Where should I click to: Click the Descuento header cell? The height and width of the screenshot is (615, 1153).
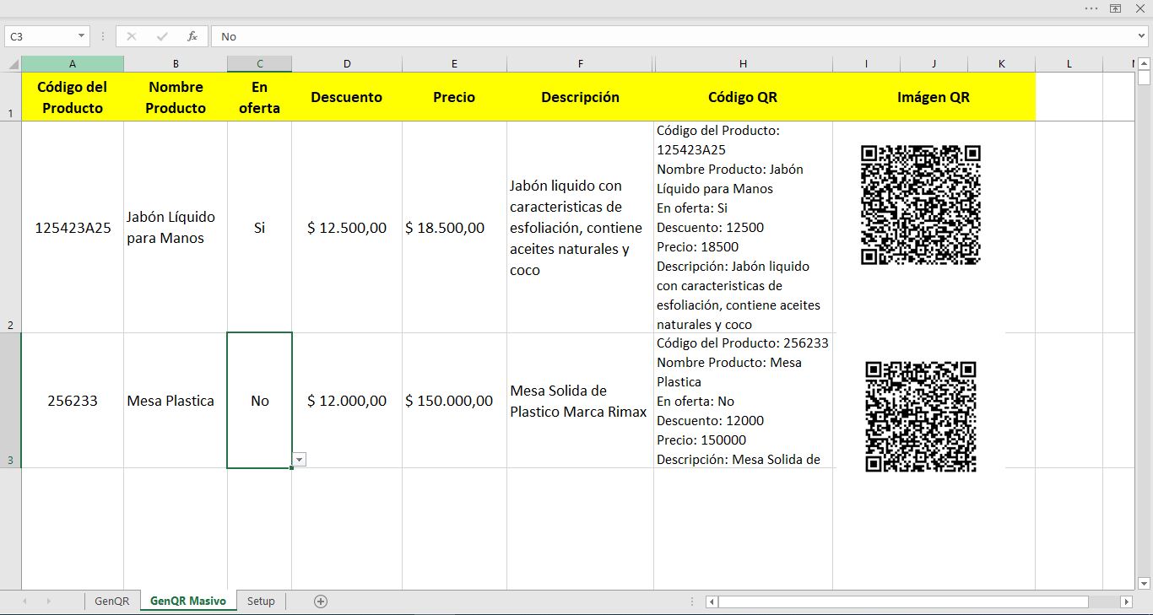[x=347, y=97]
